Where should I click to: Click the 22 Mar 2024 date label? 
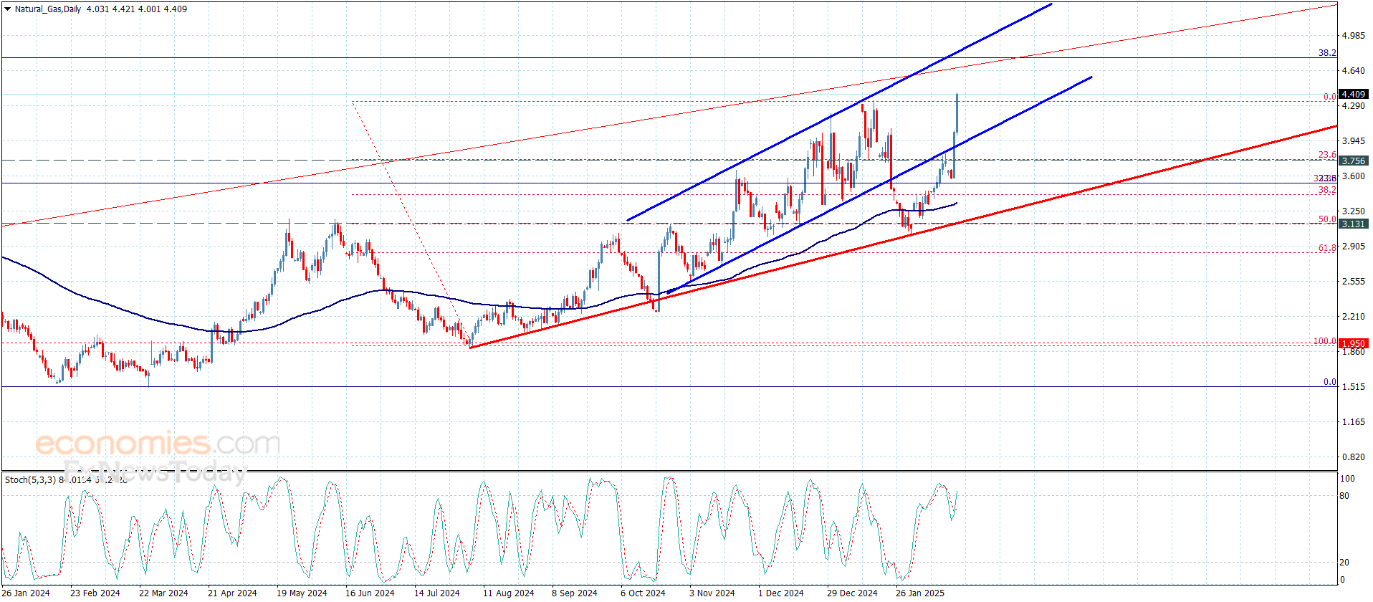[x=163, y=593]
